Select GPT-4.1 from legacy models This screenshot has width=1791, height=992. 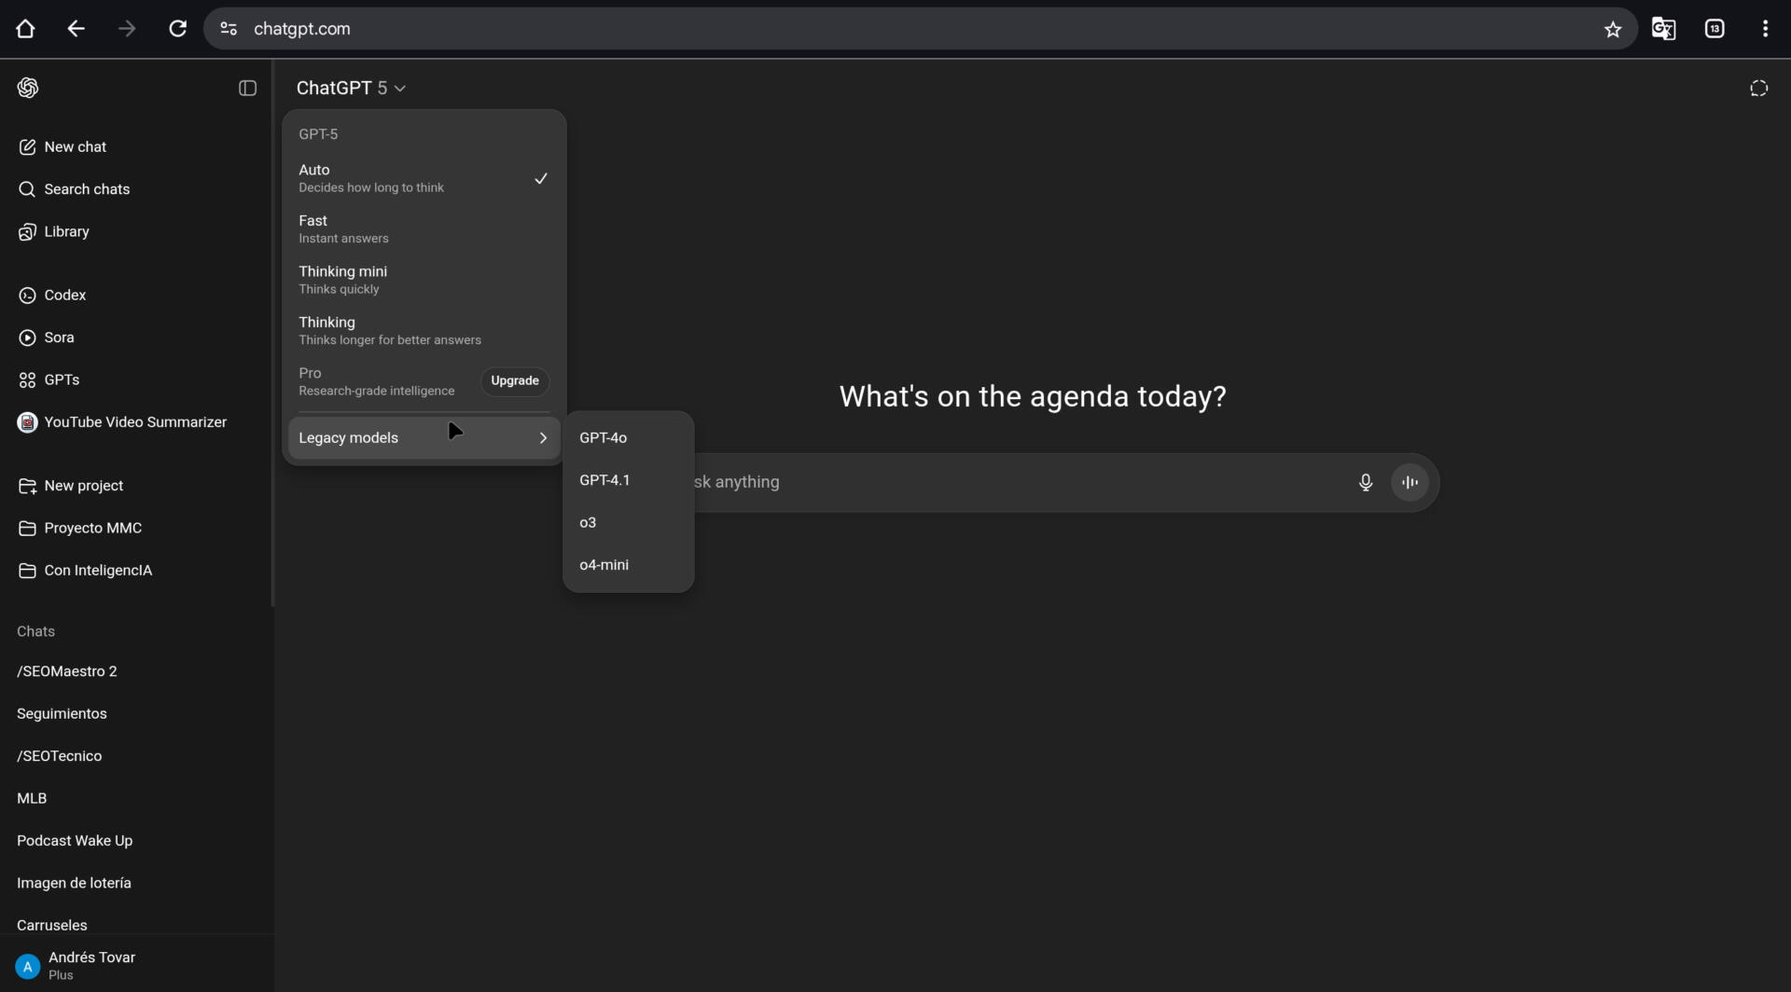(628, 480)
